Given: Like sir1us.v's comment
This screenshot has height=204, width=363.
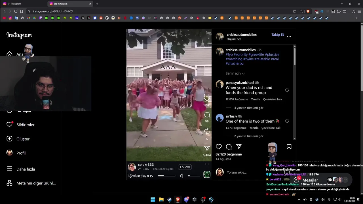Looking at the screenshot, I should click(x=287, y=121).
